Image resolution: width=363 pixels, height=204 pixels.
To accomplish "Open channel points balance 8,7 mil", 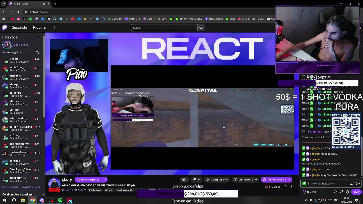I will pos(309,192).
